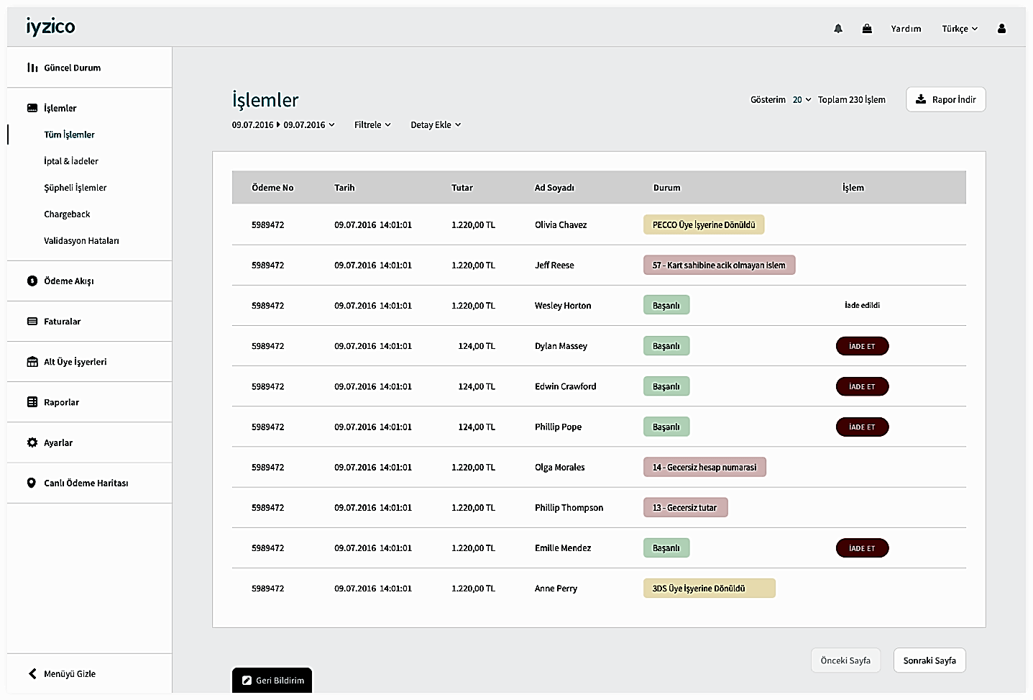Click Canlı Ödeme Haritası pin icon
1033x700 pixels.
[x=32, y=483]
